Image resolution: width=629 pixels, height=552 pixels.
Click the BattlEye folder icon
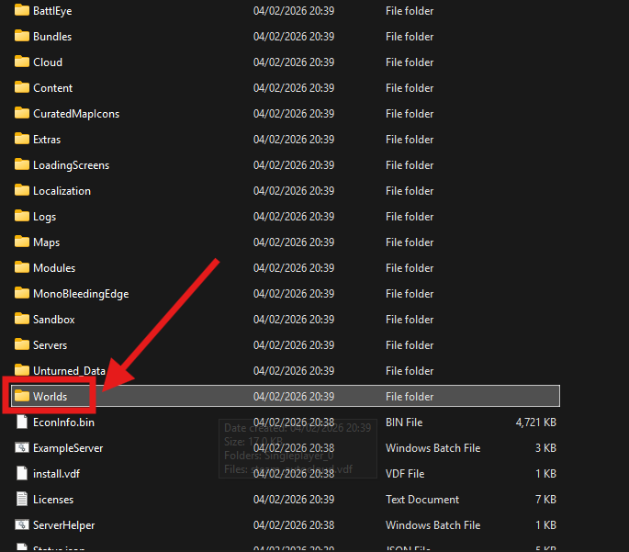[x=22, y=10]
